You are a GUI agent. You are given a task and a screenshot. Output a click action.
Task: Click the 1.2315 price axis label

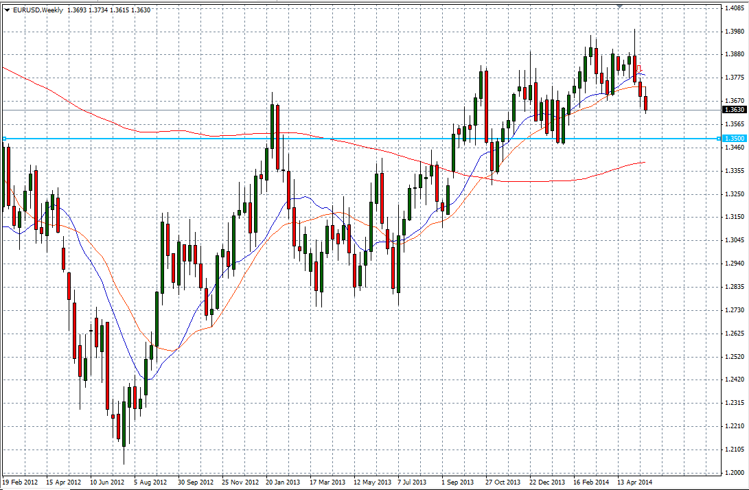click(x=735, y=403)
